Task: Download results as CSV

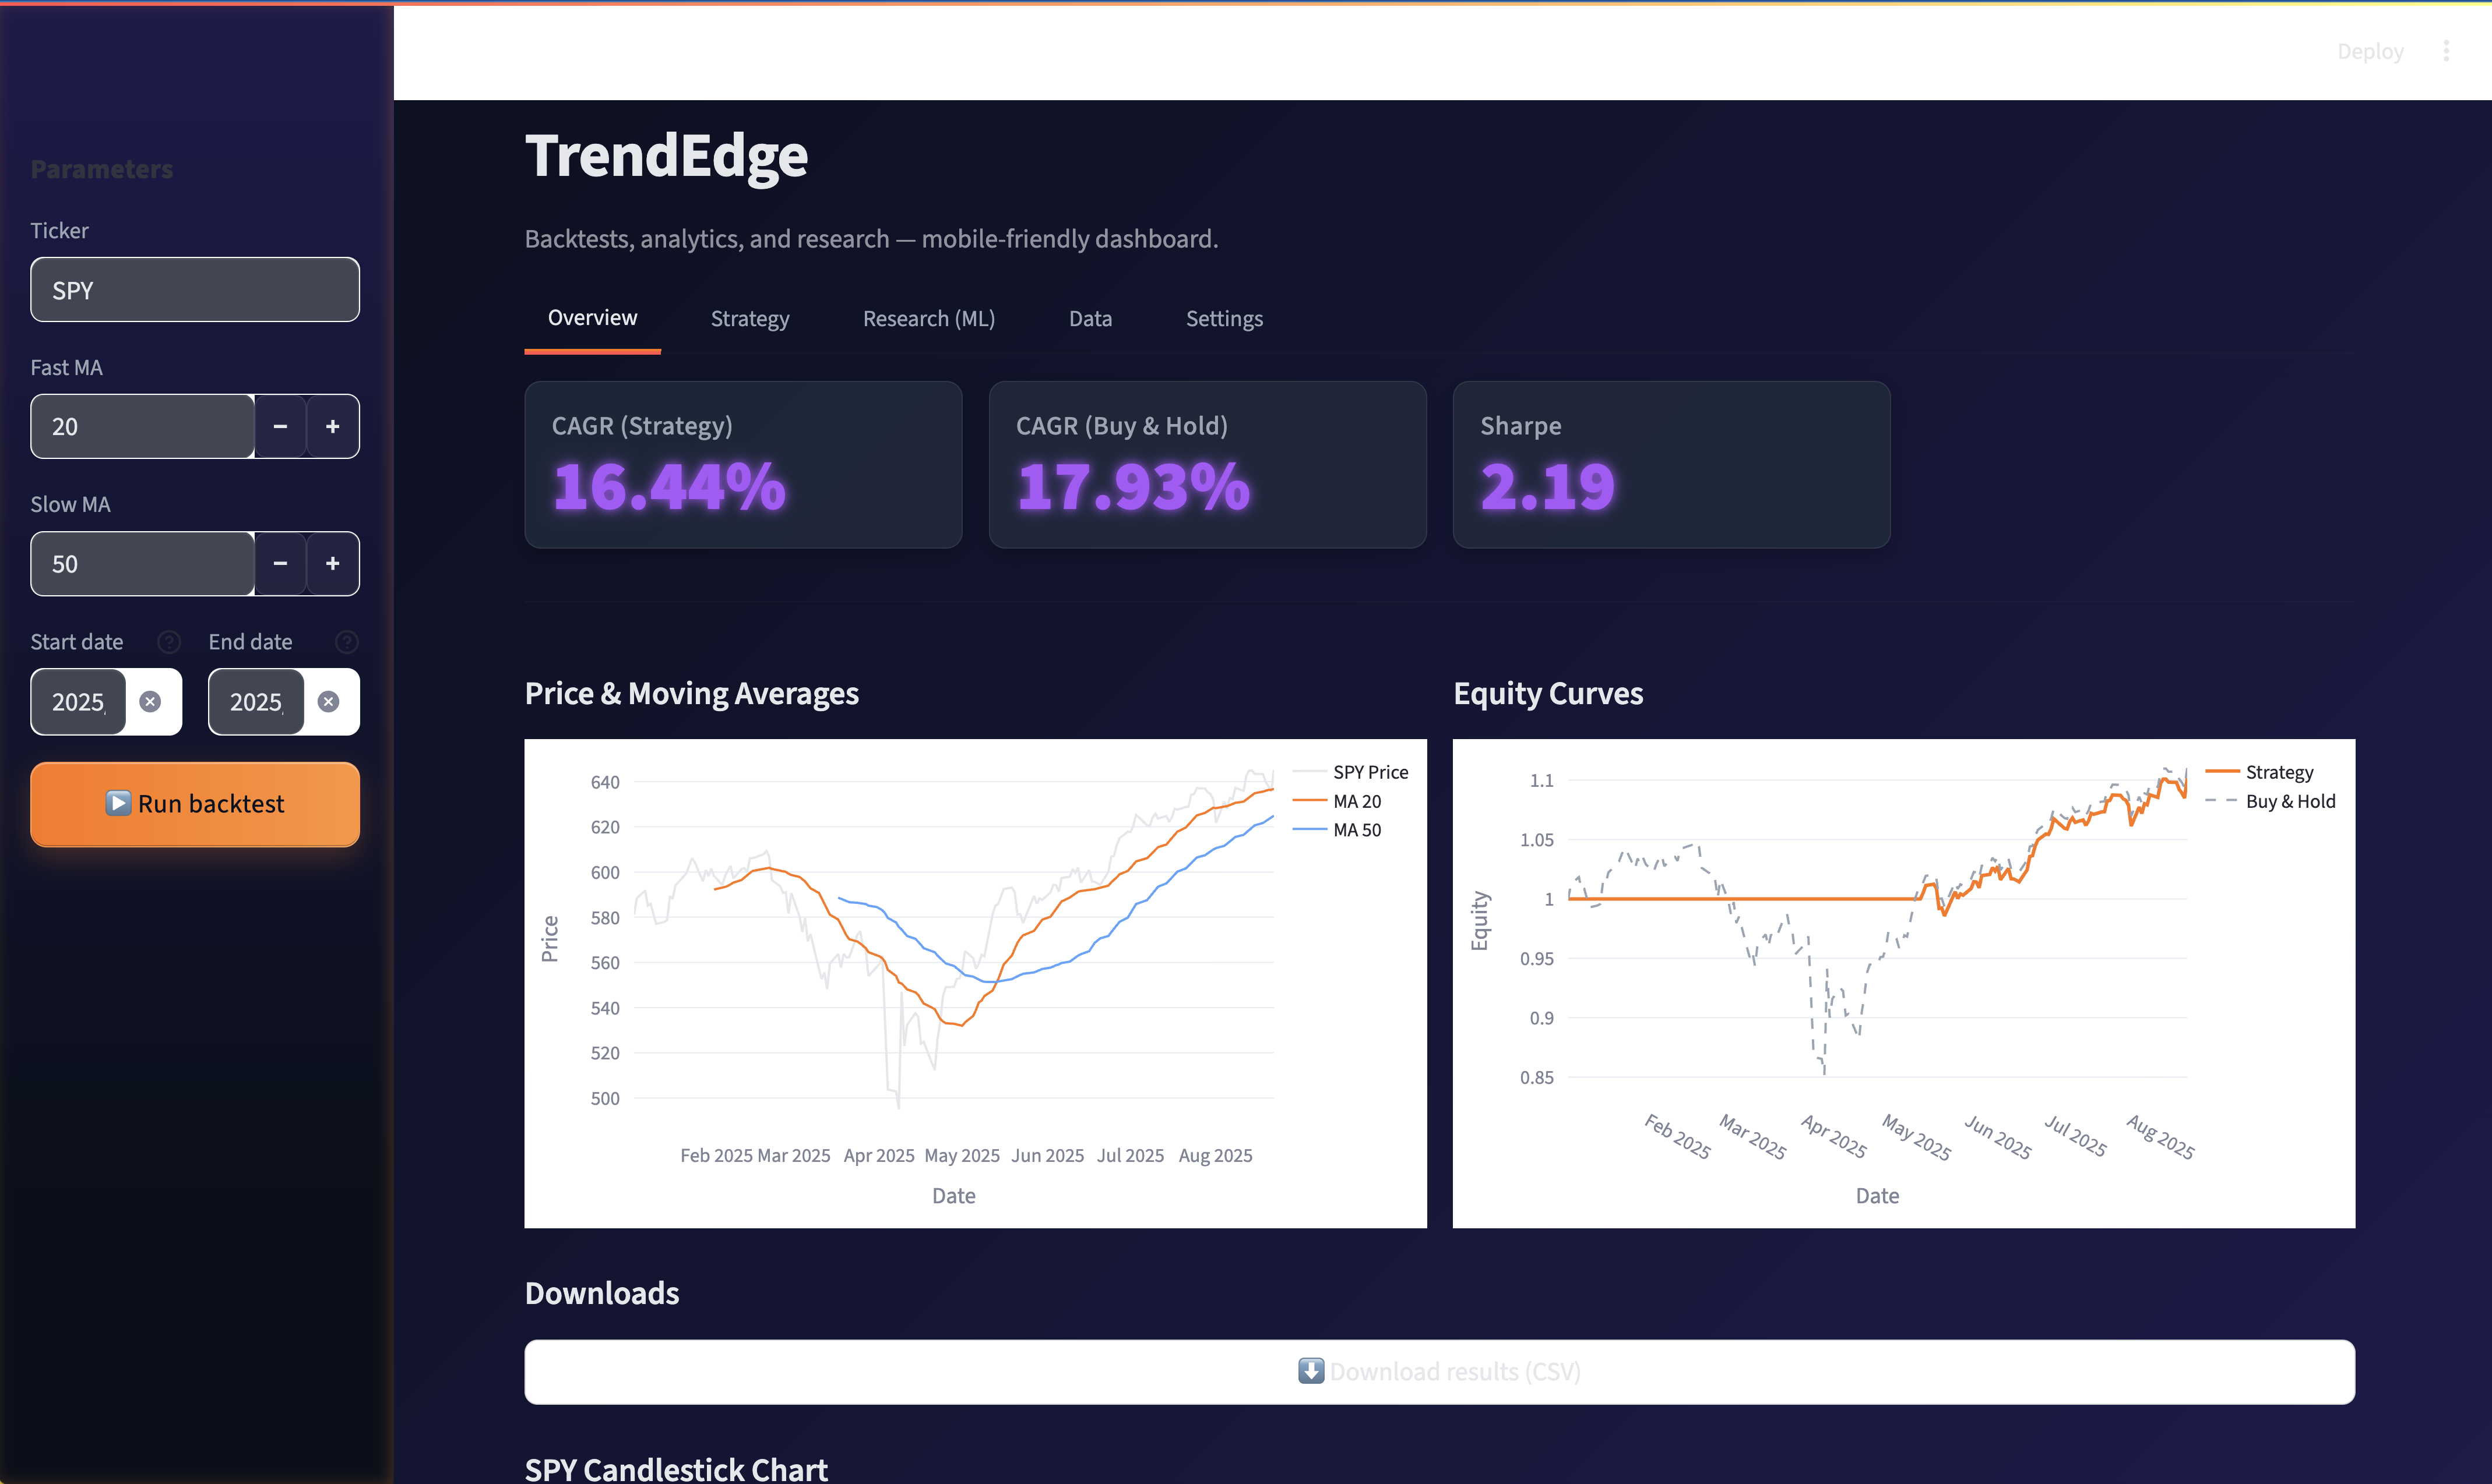Action: (x=1438, y=1371)
